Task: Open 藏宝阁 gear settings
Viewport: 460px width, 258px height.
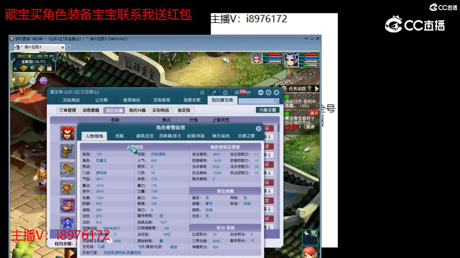Action: click(268, 92)
